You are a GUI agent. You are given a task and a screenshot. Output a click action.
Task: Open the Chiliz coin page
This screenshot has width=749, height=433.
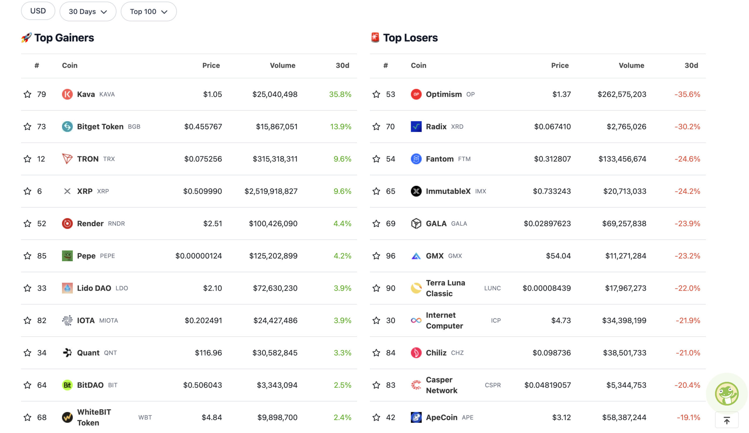coord(436,353)
